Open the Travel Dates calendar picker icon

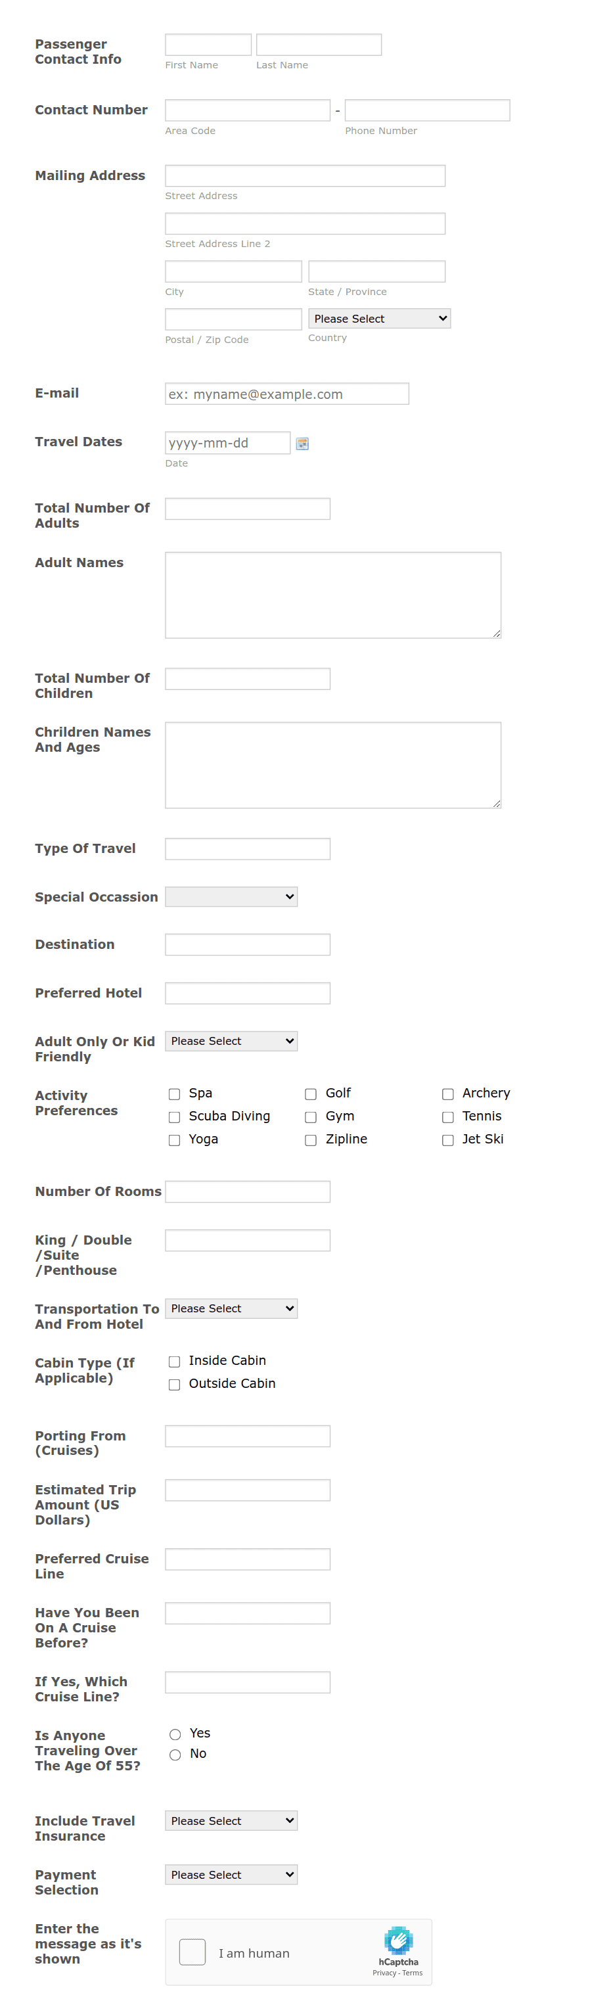(302, 443)
